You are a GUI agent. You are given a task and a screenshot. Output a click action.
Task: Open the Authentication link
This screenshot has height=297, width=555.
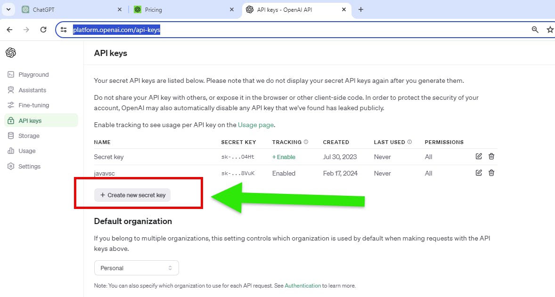click(302, 286)
